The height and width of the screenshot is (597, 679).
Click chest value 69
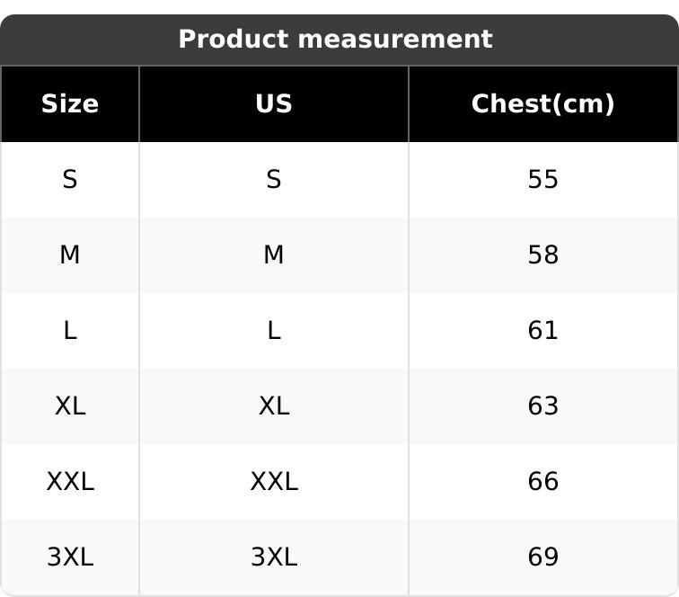pos(542,557)
